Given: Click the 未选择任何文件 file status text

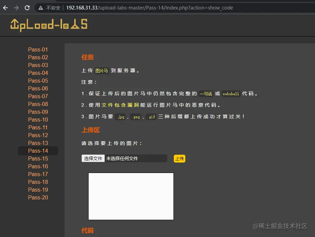Looking at the screenshot, I should click(x=122, y=158).
